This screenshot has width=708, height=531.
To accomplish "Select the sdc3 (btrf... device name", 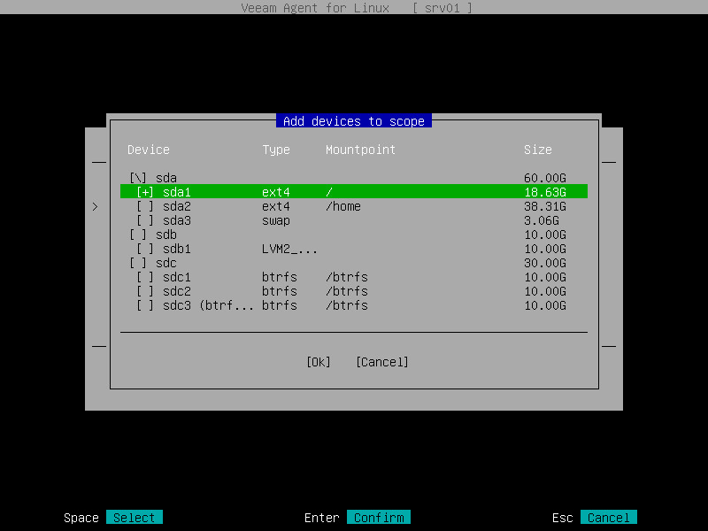I will coord(208,305).
